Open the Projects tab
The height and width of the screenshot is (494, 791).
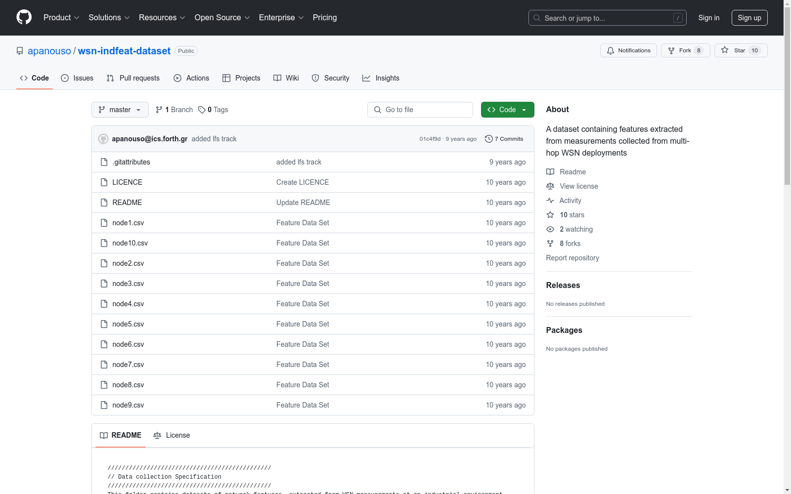point(241,78)
